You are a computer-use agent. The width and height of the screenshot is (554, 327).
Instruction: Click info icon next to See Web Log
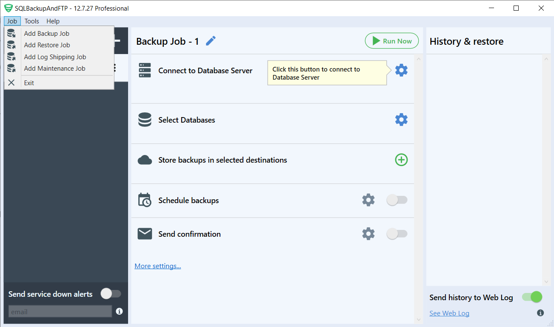[540, 313]
